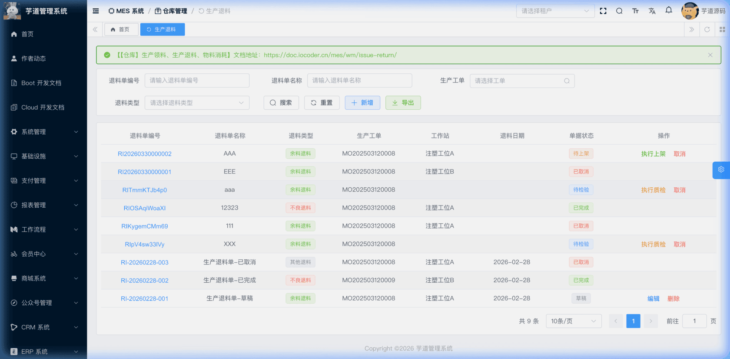Expand 公众号管理 sidebar menu
This screenshot has height=359, width=730.
tap(43, 303)
